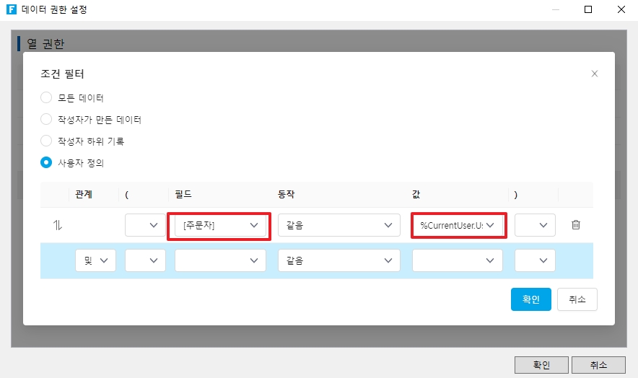Screen dimensions: 638x378
Task: Click the trash icon to delete first condition row
Action: pyautogui.click(x=575, y=225)
